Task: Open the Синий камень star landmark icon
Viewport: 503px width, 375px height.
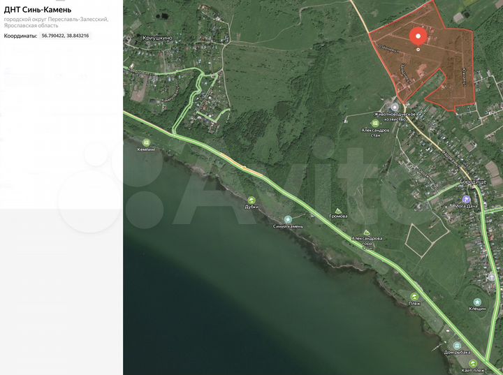Action: [x=288, y=219]
